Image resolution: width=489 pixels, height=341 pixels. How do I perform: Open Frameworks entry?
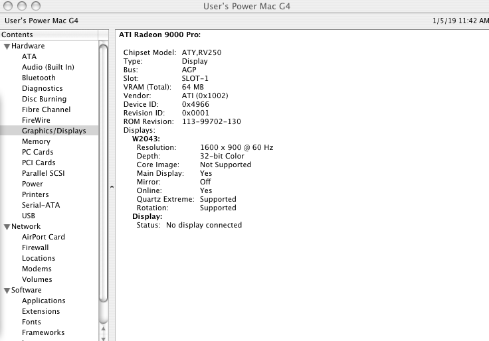(43, 332)
